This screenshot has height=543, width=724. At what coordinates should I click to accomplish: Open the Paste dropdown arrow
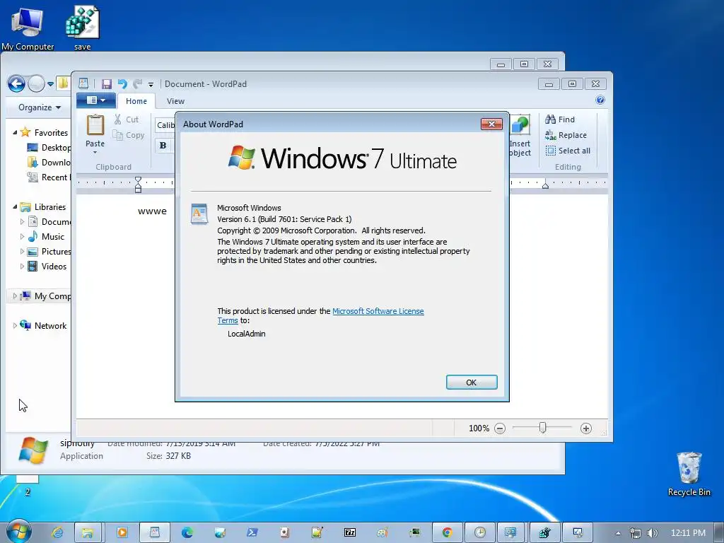(95, 153)
